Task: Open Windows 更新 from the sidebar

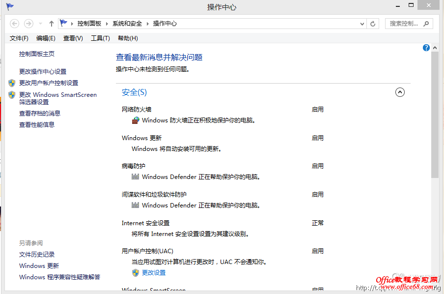Action: (39, 265)
